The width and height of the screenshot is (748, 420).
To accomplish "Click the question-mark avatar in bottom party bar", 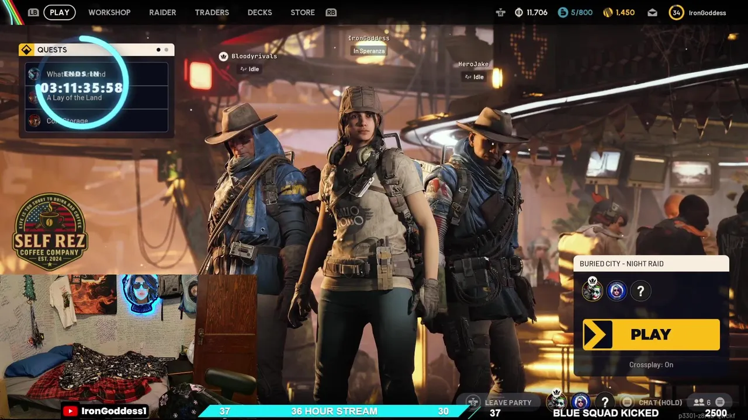I will coord(605,402).
